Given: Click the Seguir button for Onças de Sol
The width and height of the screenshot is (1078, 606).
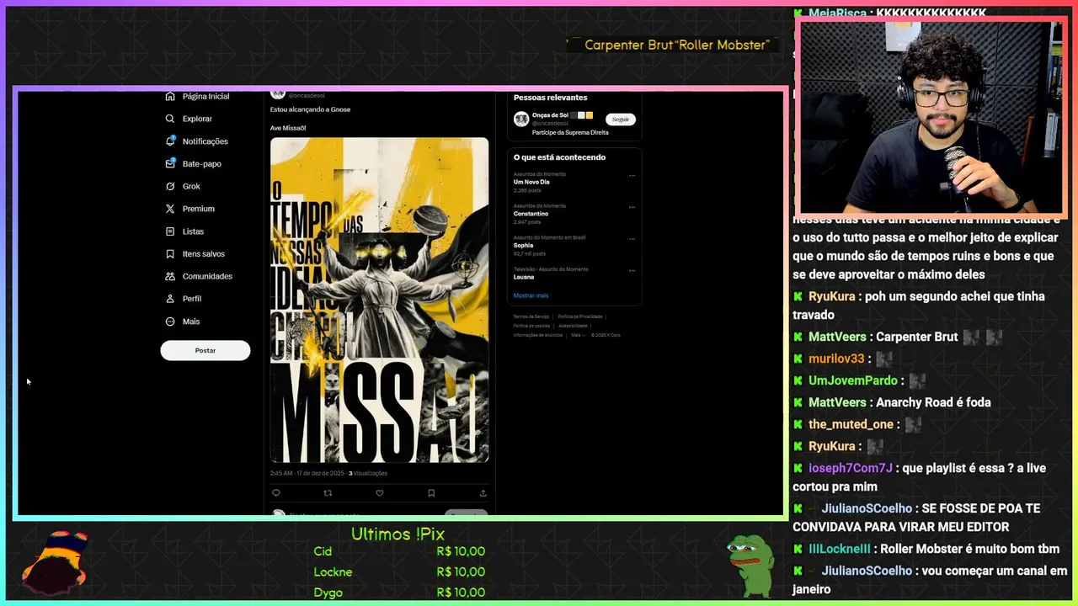Looking at the screenshot, I should (x=621, y=120).
